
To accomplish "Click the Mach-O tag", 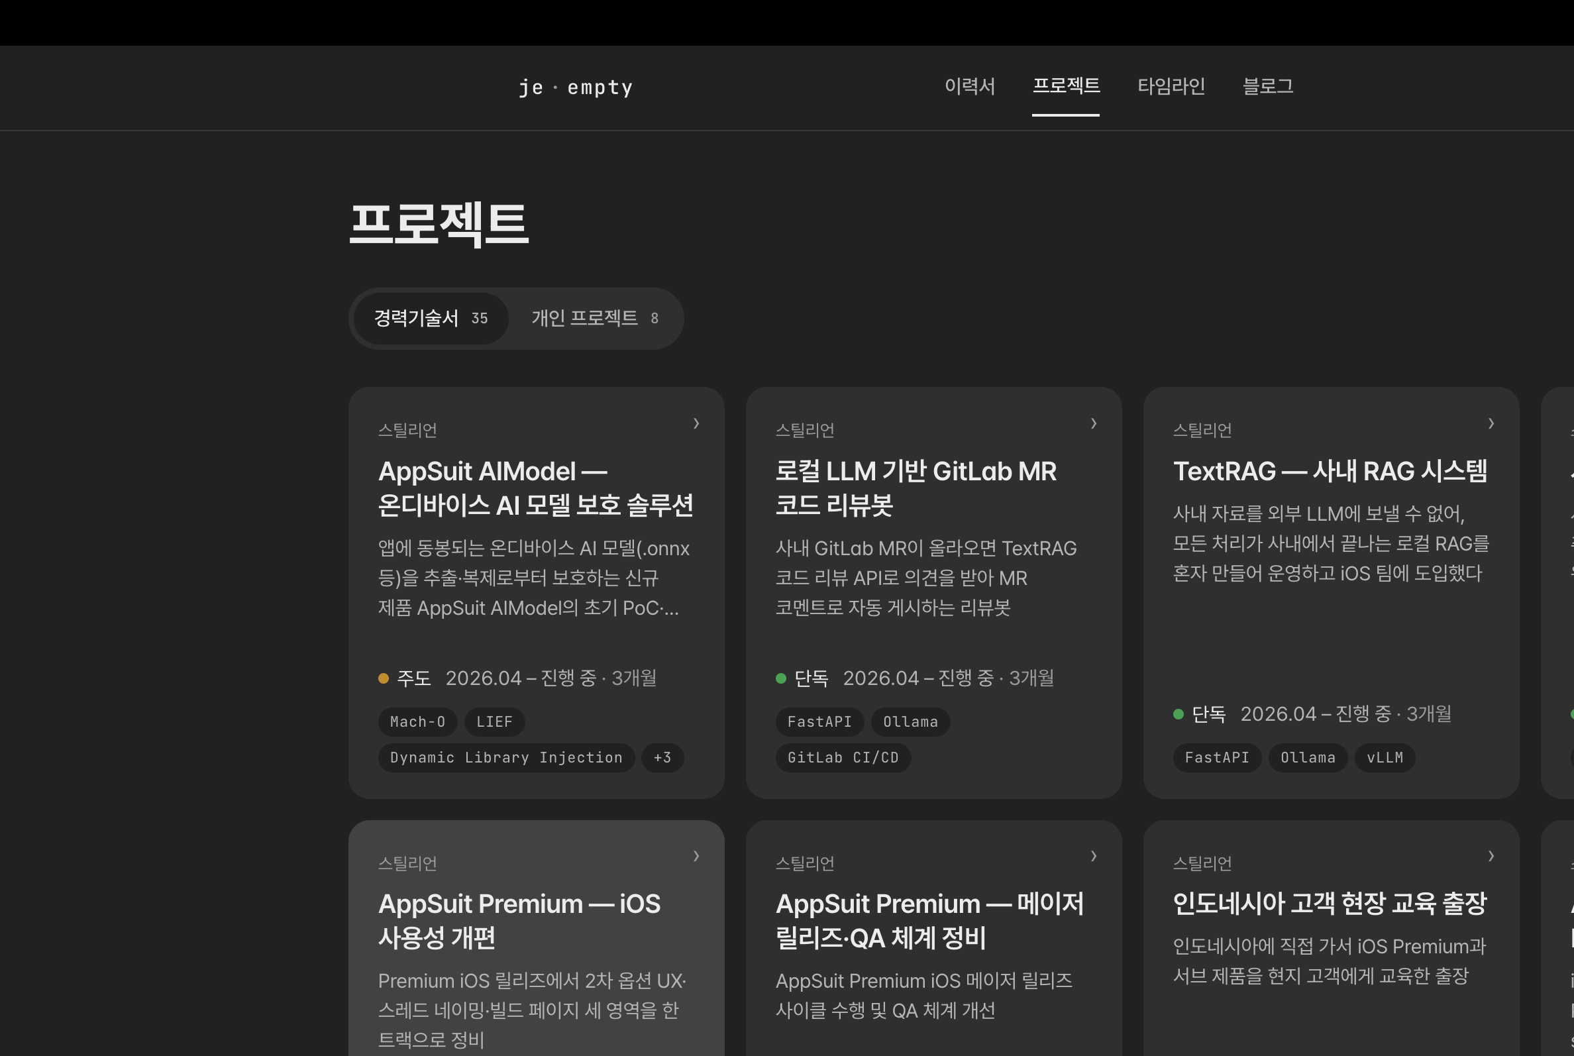I will pos(417,722).
